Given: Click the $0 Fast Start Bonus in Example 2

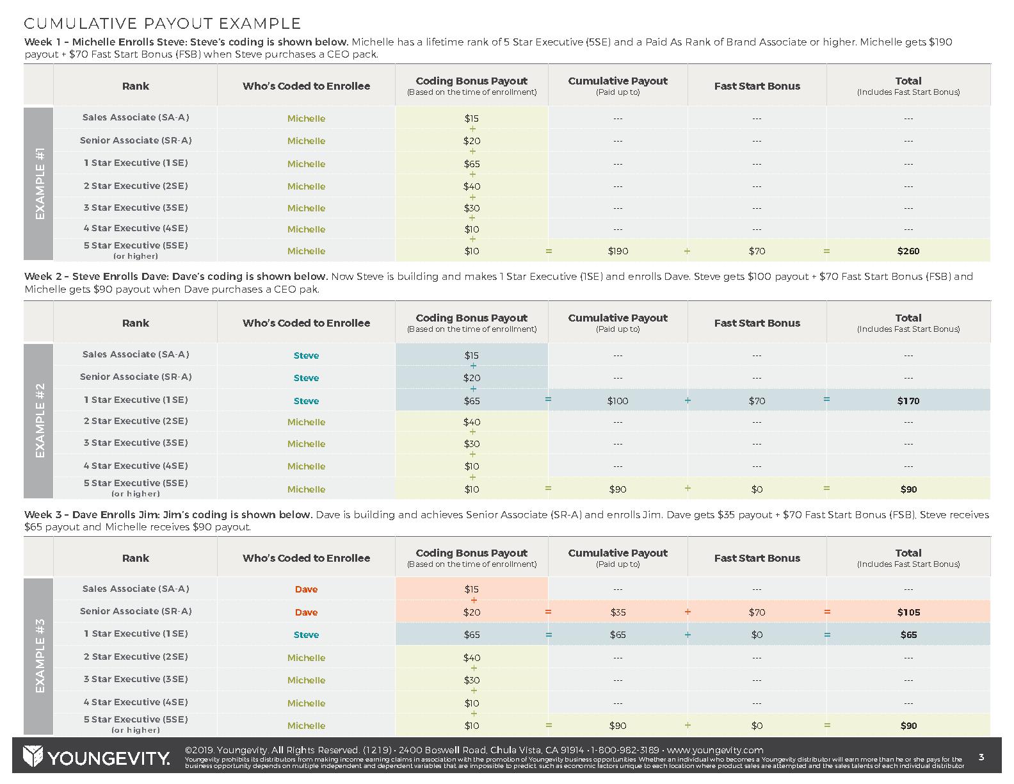Looking at the screenshot, I should click(757, 489).
